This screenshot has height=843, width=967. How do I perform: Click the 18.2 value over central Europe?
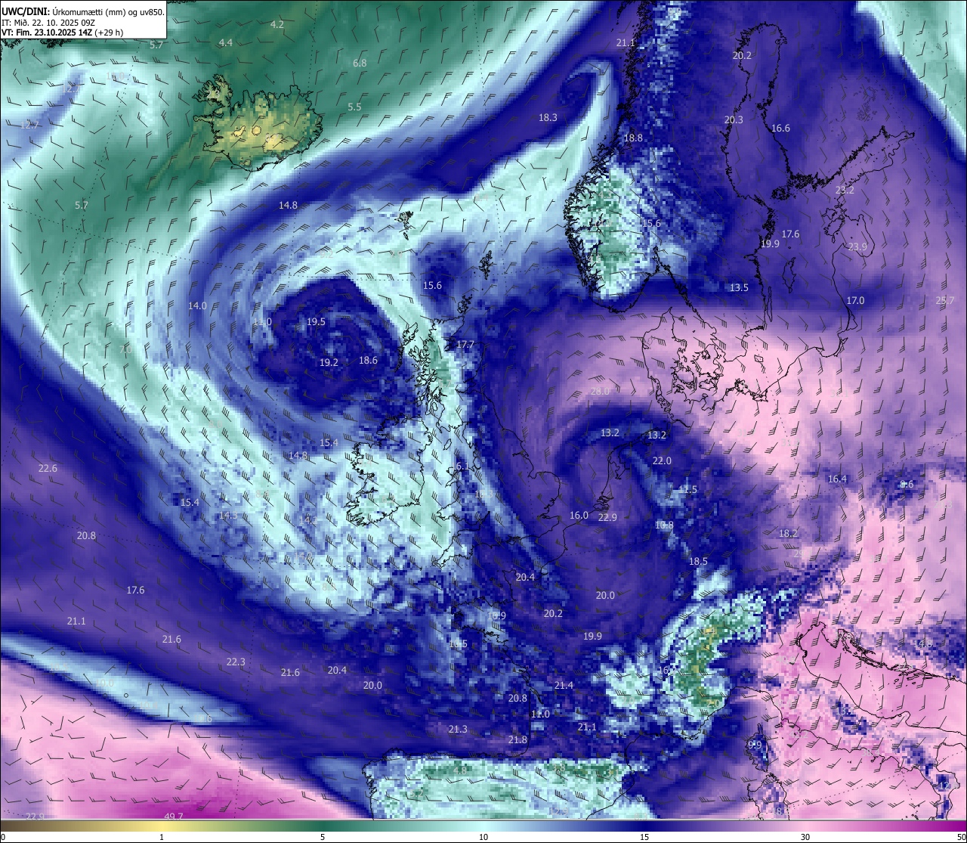pyautogui.click(x=788, y=533)
